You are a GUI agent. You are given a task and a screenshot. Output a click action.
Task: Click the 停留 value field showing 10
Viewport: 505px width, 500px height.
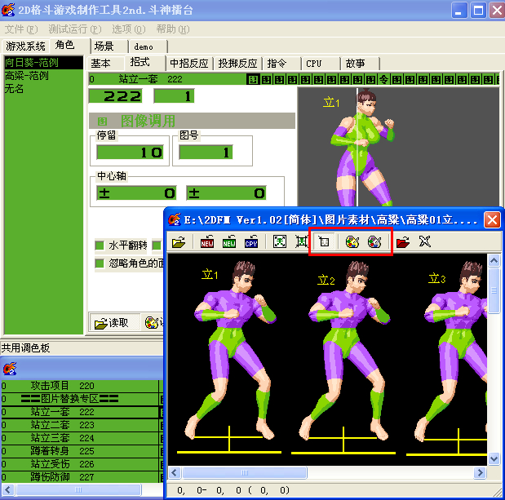(x=130, y=153)
